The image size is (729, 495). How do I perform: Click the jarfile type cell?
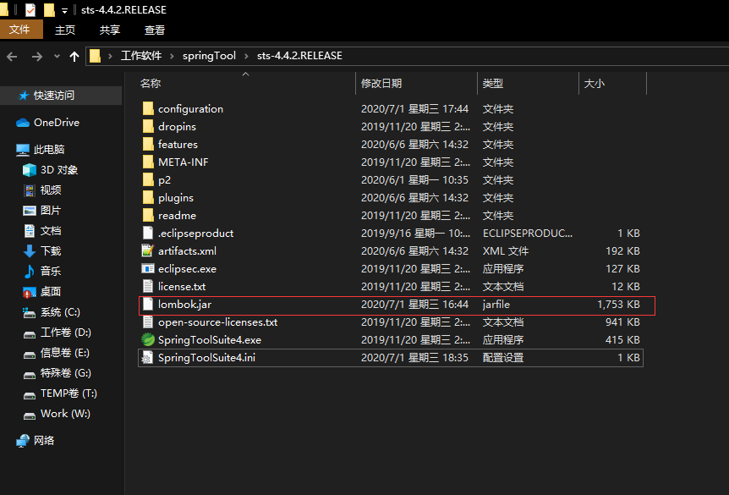[x=496, y=305]
